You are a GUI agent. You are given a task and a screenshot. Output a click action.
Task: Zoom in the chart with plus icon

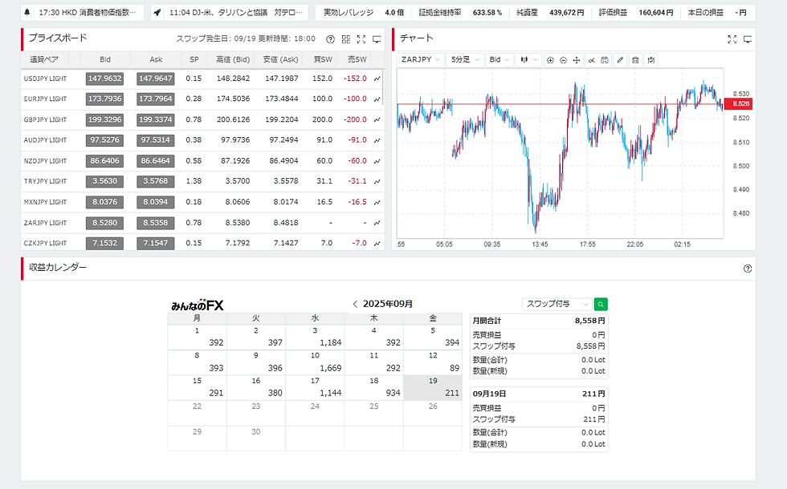pos(550,60)
